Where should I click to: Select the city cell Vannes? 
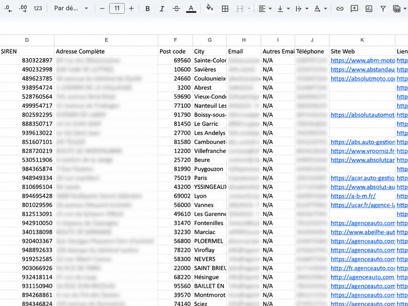point(210,205)
